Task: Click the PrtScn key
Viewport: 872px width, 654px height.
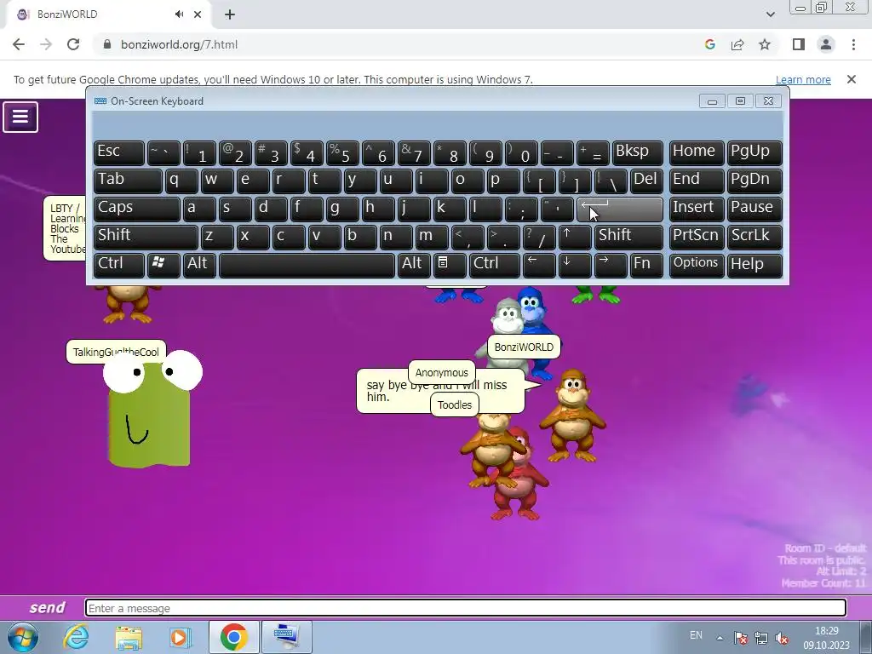Action: pyautogui.click(x=697, y=237)
